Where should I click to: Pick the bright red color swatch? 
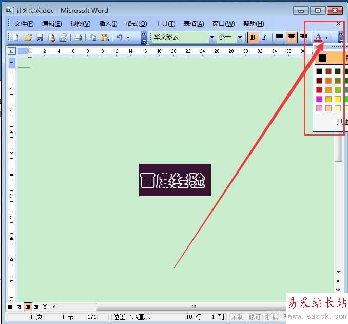319,90
